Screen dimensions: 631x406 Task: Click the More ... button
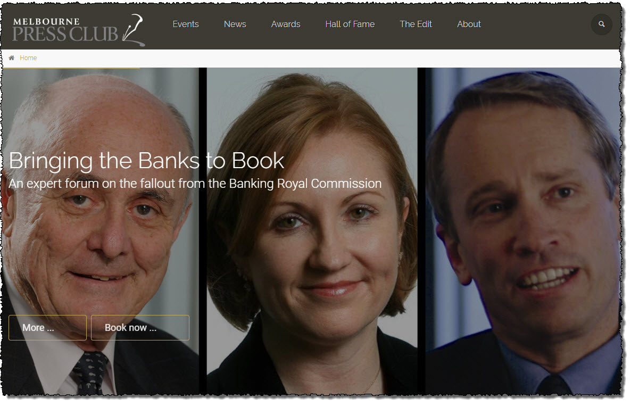click(x=47, y=328)
